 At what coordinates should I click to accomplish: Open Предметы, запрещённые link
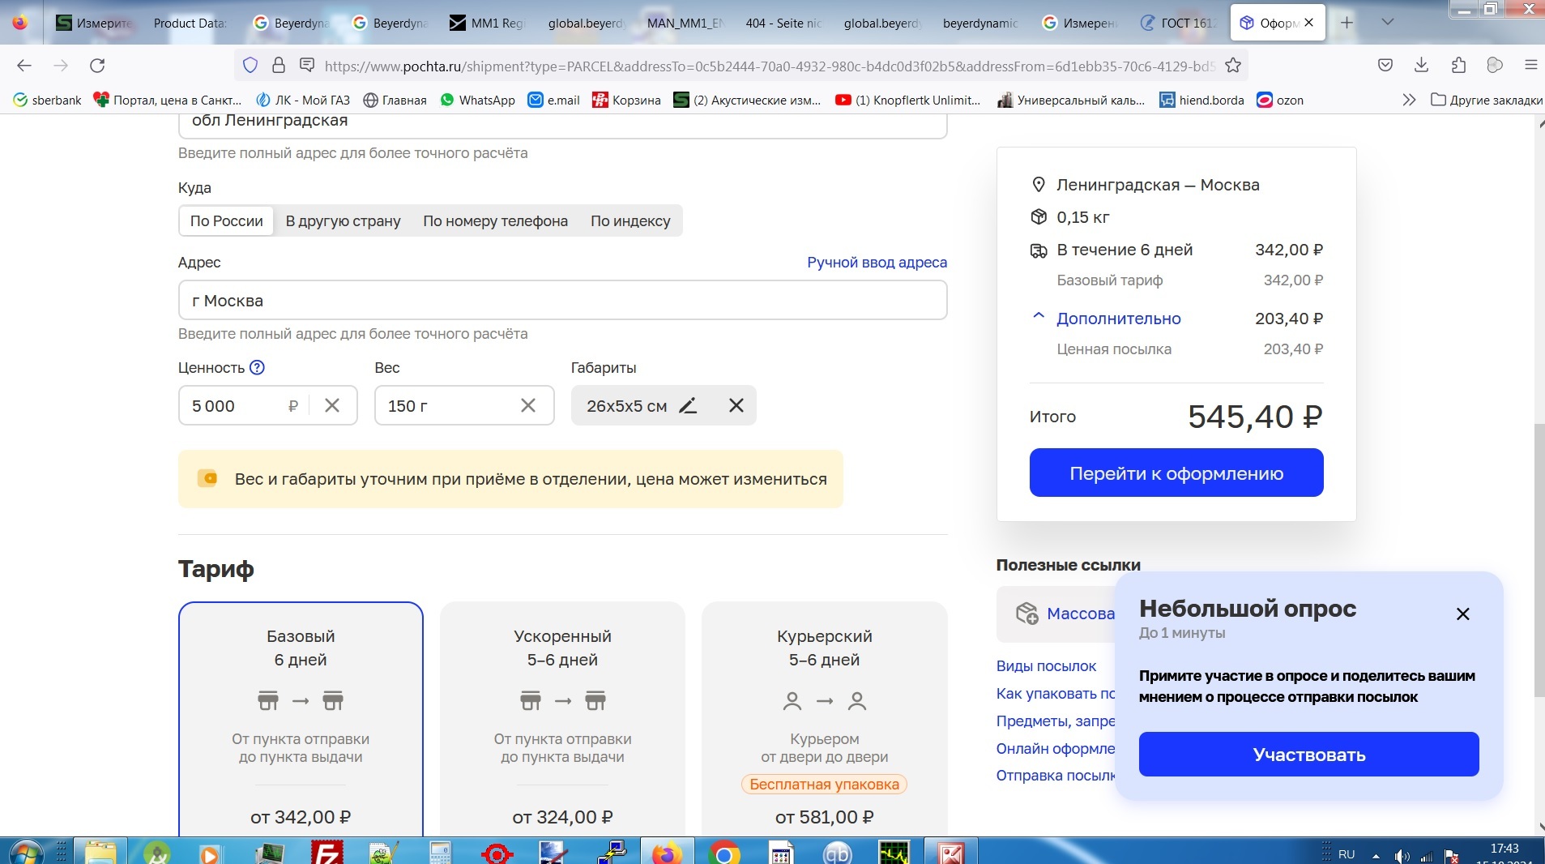[x=1056, y=721]
